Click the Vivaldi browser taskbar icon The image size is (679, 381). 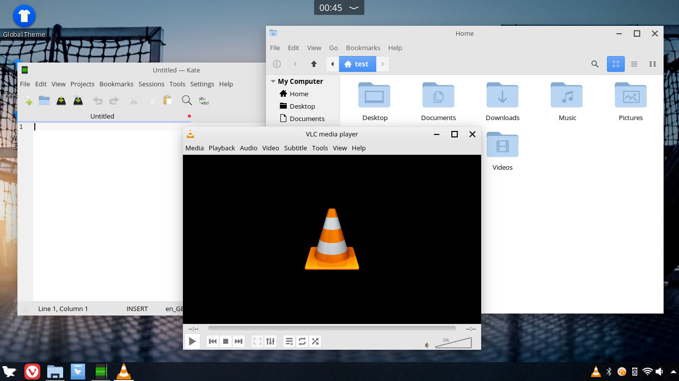tap(32, 372)
